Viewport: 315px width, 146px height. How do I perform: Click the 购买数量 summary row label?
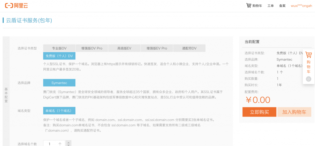pyautogui.click(x=252, y=79)
